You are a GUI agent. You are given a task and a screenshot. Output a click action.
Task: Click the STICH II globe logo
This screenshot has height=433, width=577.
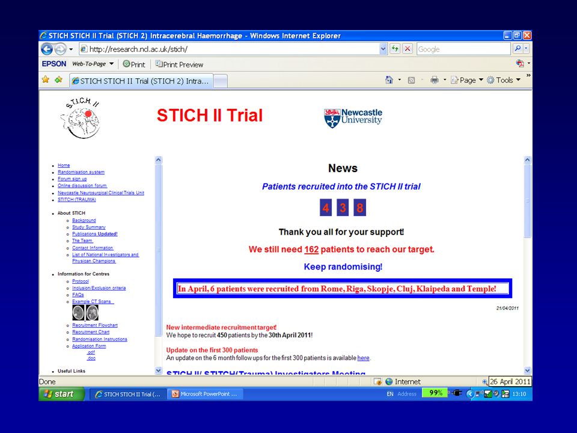click(81, 118)
